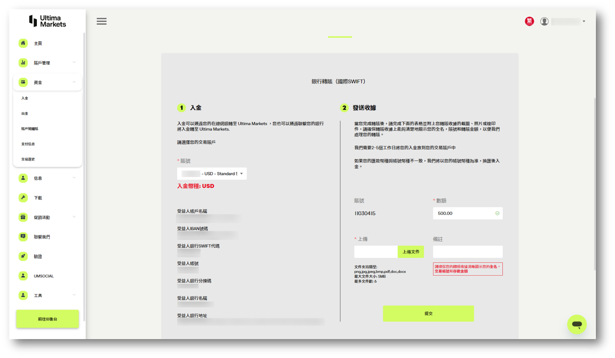Open the UMSOCIAL label
The image size is (615, 358).
(x=44, y=276)
